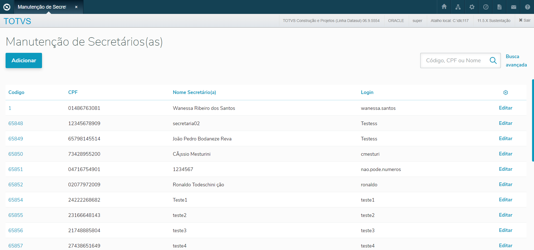This screenshot has width=534, height=250.
Task: Open code 65850 record link
Action: point(16,154)
